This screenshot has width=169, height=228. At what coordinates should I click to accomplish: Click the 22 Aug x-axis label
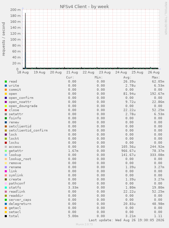point(88,72)
